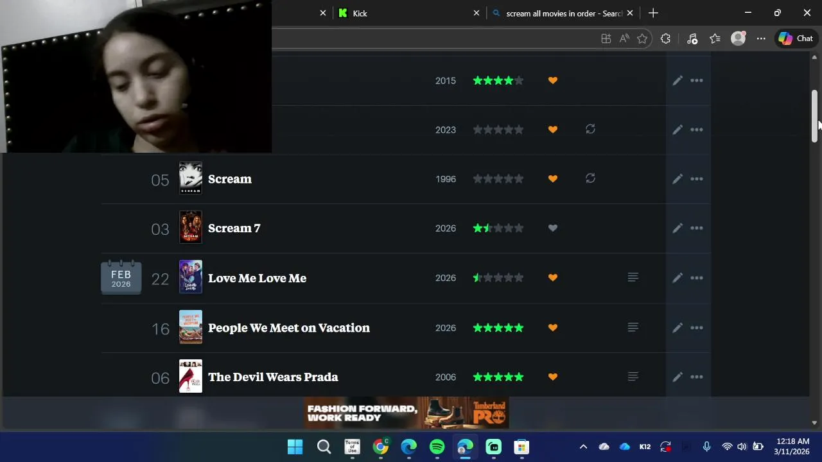Open more options in the 2015 row
This screenshot has width=822, height=462.
point(697,81)
